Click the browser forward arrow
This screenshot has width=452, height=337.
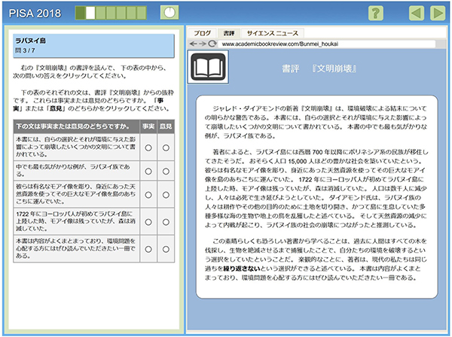point(203,44)
